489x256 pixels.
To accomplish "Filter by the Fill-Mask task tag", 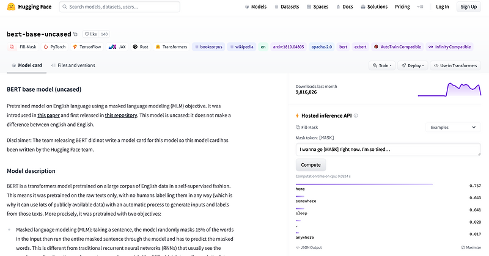I will tap(24, 46).
